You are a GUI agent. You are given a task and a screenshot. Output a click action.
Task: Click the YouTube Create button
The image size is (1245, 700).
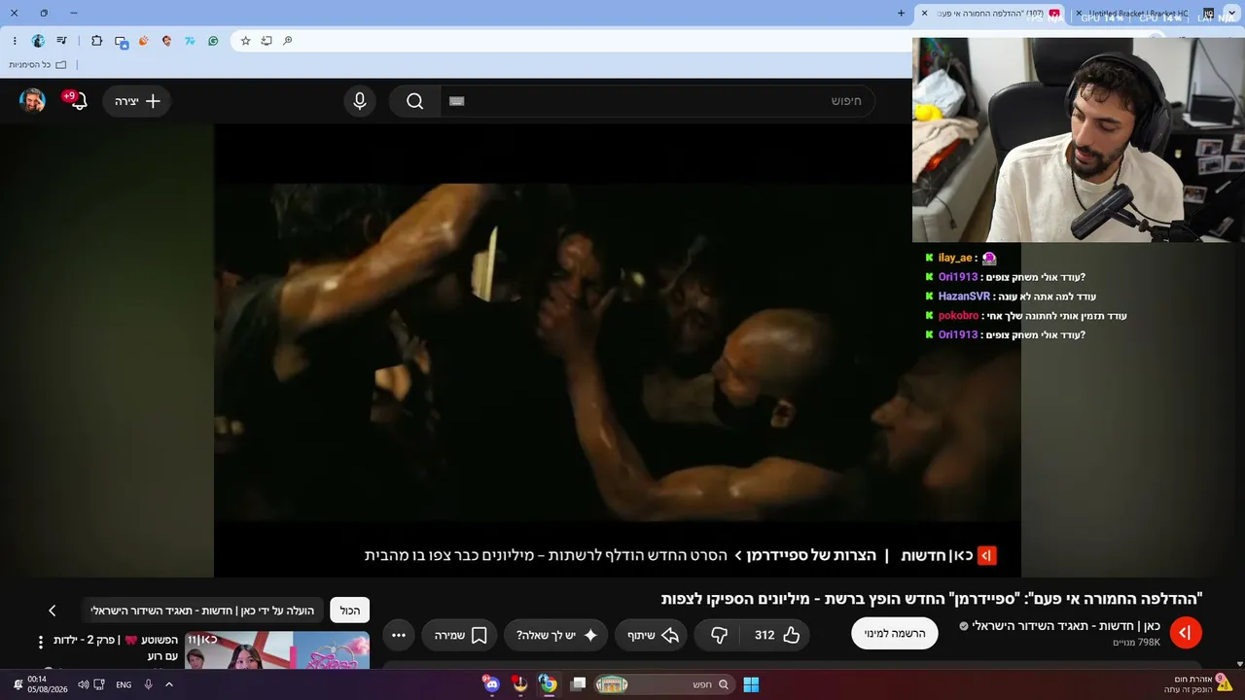pyautogui.click(x=137, y=101)
